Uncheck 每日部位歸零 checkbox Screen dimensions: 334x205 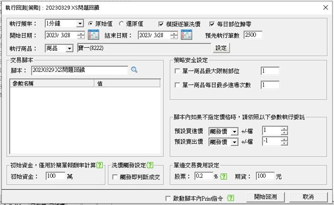(212, 24)
